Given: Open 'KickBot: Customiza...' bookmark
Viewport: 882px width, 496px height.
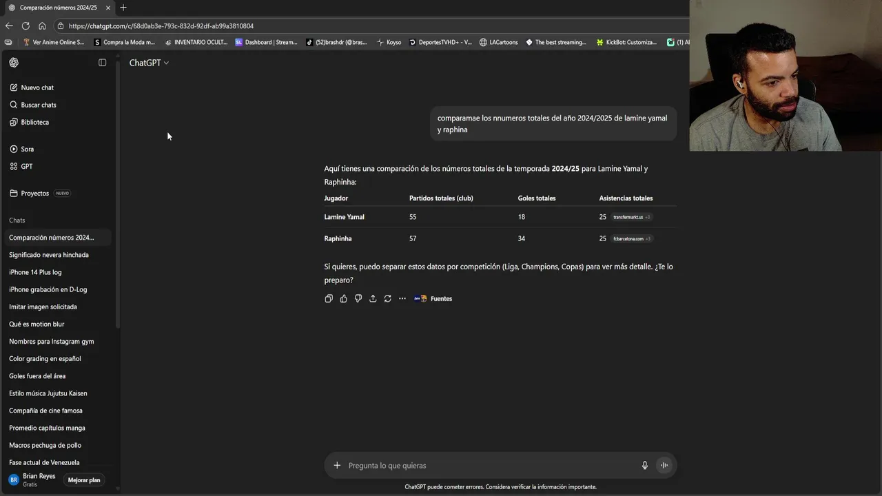Looking at the screenshot, I should [627, 42].
